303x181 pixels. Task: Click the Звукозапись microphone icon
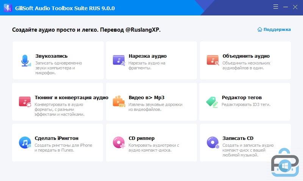(x=26, y=61)
